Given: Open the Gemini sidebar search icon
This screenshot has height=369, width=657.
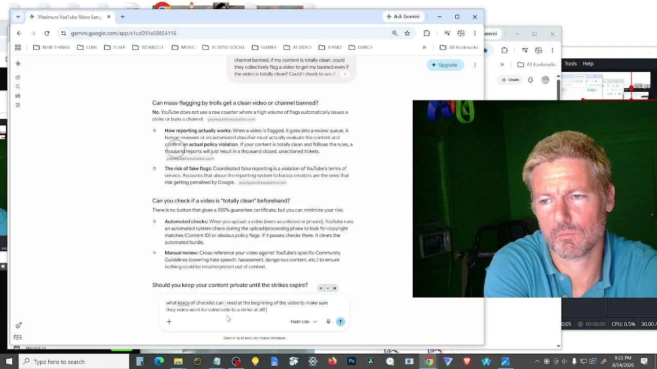Looking at the screenshot, I should point(18,87).
